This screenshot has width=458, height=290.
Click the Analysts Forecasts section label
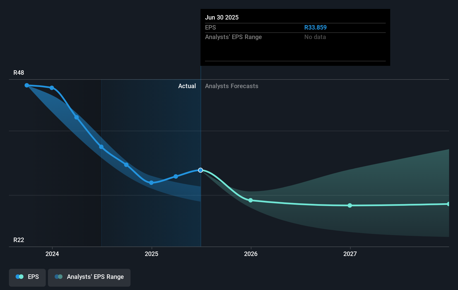pyautogui.click(x=232, y=86)
